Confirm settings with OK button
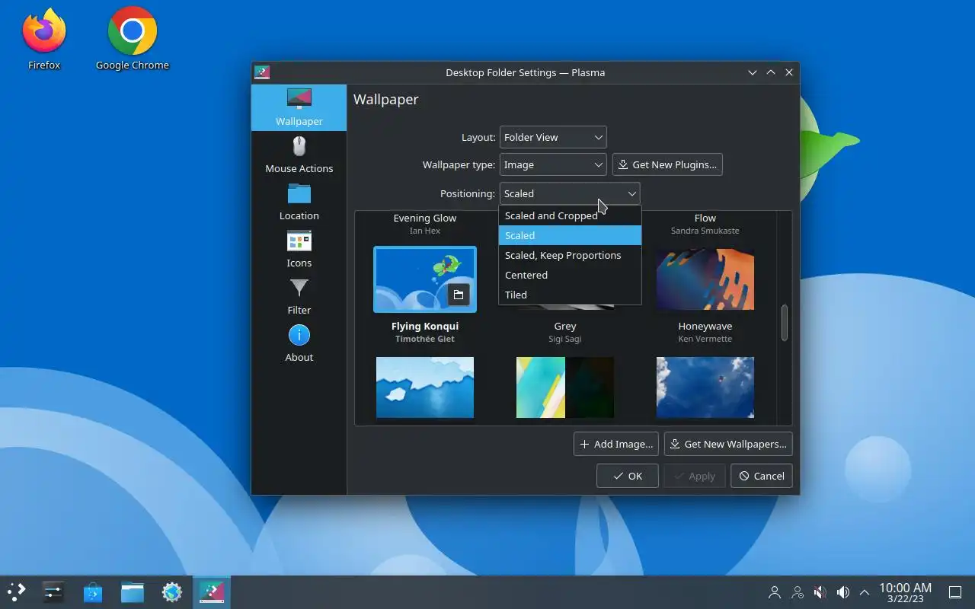The image size is (975, 609). (x=628, y=476)
